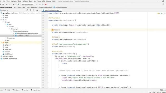Open the Navigate menu
Screen dimensions: 166x93
pos(14,1)
